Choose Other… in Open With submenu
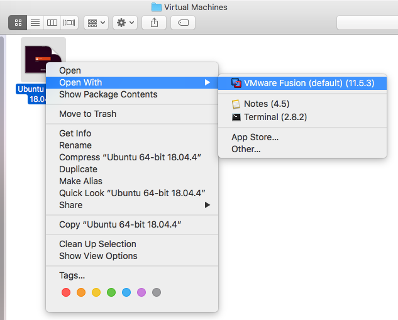Viewport: 398px width, 320px height. 302,149
